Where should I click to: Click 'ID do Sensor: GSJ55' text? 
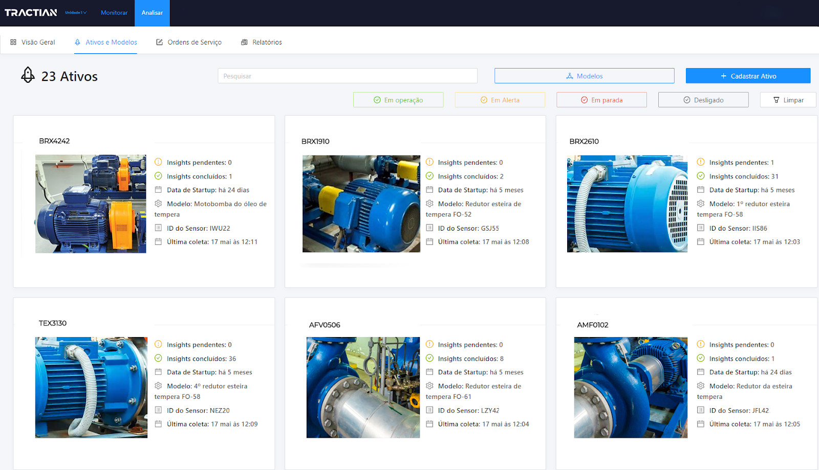468,229
